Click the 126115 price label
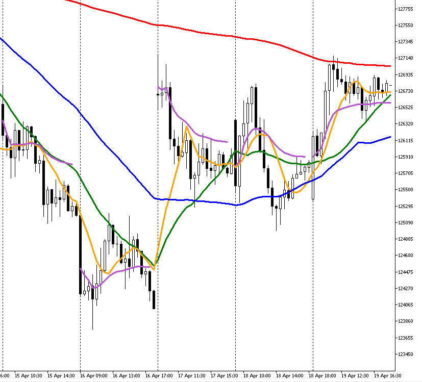The width and height of the screenshot is (422, 382). coord(405,141)
